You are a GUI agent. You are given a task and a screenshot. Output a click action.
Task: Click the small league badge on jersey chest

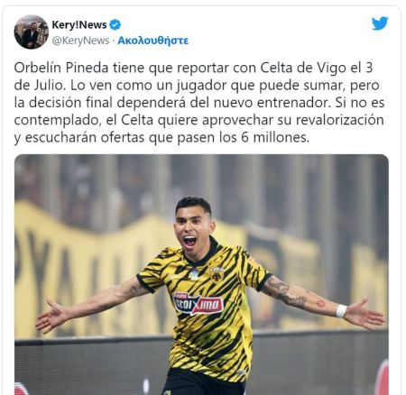point(195,273)
